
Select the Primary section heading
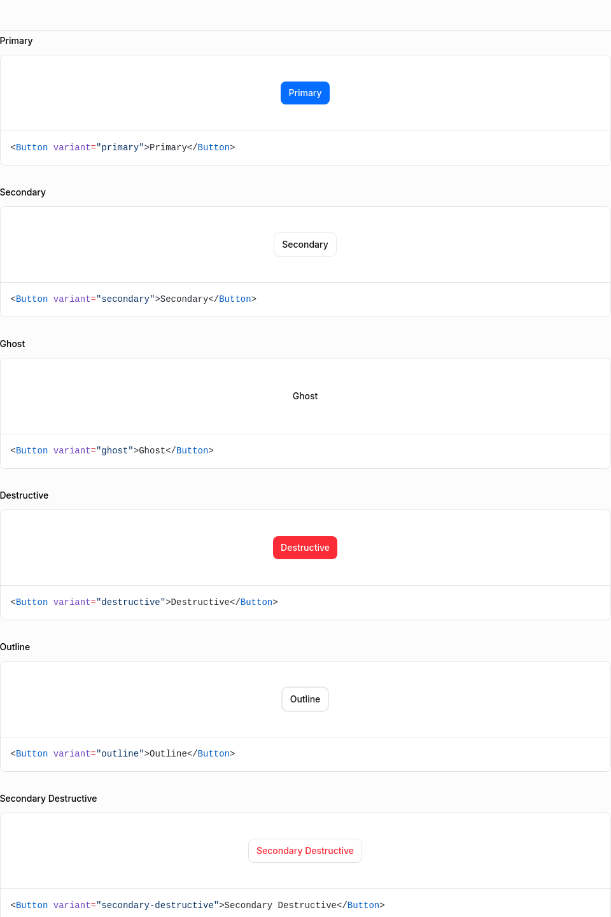pyautogui.click(x=16, y=41)
